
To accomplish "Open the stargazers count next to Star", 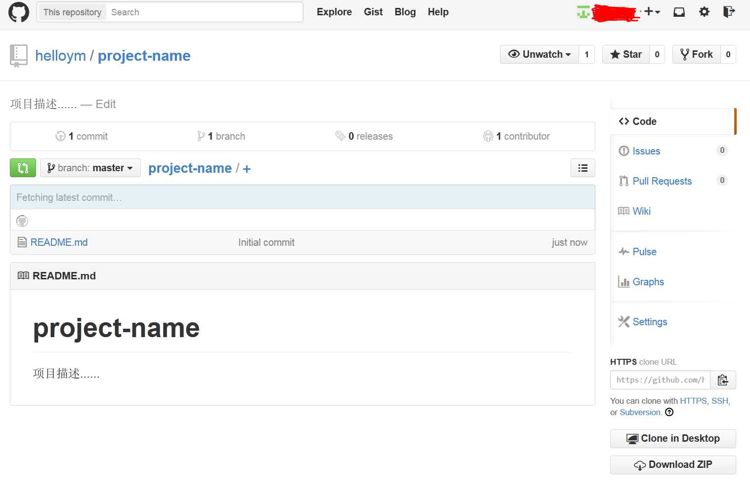I will pyautogui.click(x=657, y=54).
